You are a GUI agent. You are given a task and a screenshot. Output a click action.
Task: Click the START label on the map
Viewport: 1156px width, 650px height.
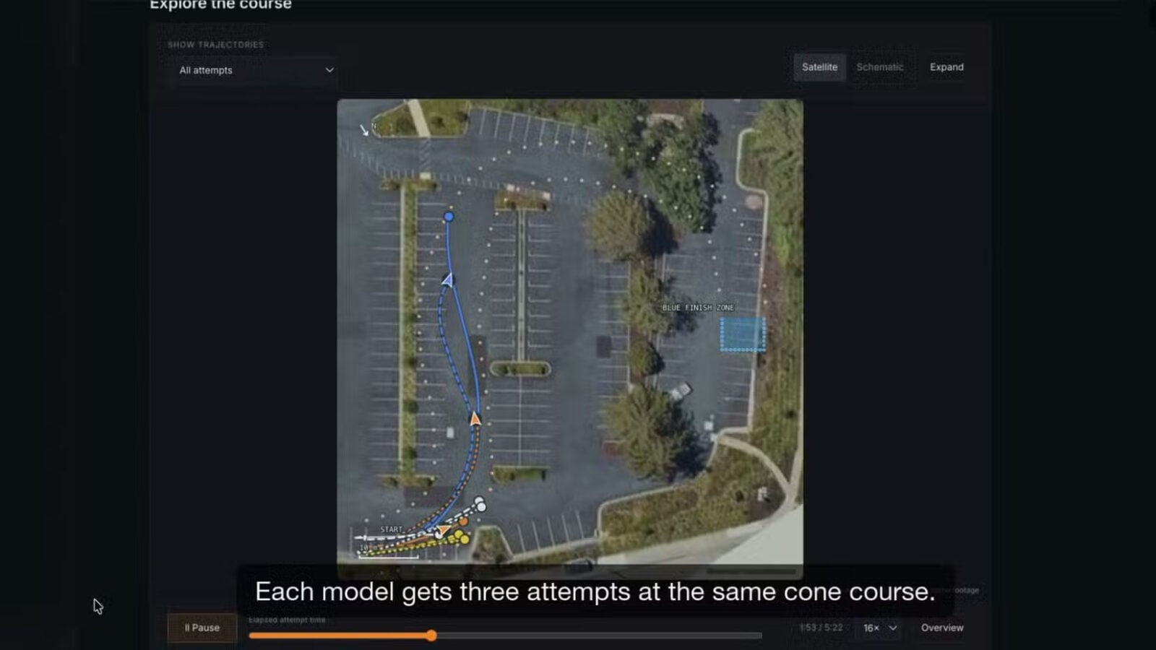pos(392,529)
